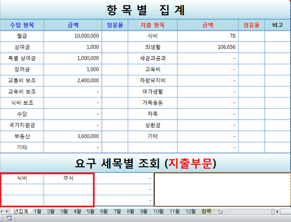Switch to the 4월 sheet tab
Viewport: 291px width, 222px height.
point(78,211)
